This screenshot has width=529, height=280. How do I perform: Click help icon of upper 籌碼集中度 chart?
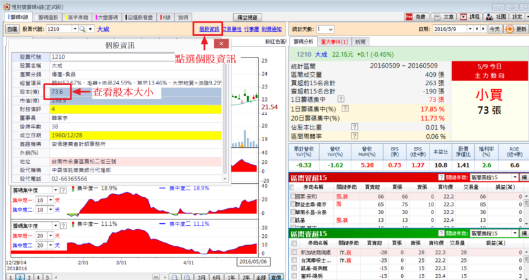tap(63, 190)
